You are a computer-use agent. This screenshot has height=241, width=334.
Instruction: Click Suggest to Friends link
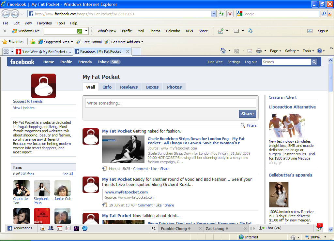point(28,101)
